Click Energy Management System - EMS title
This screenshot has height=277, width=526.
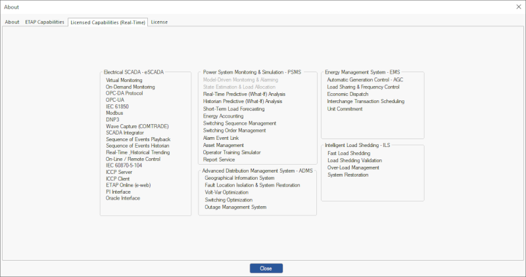click(362, 72)
